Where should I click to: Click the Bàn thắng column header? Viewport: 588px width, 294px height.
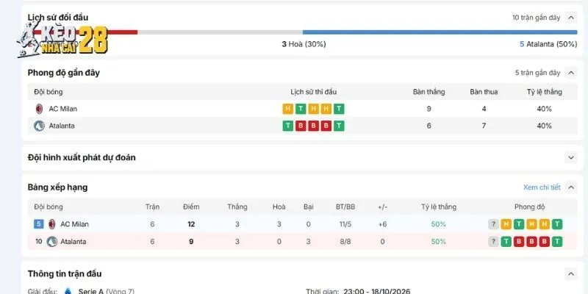pos(429,92)
